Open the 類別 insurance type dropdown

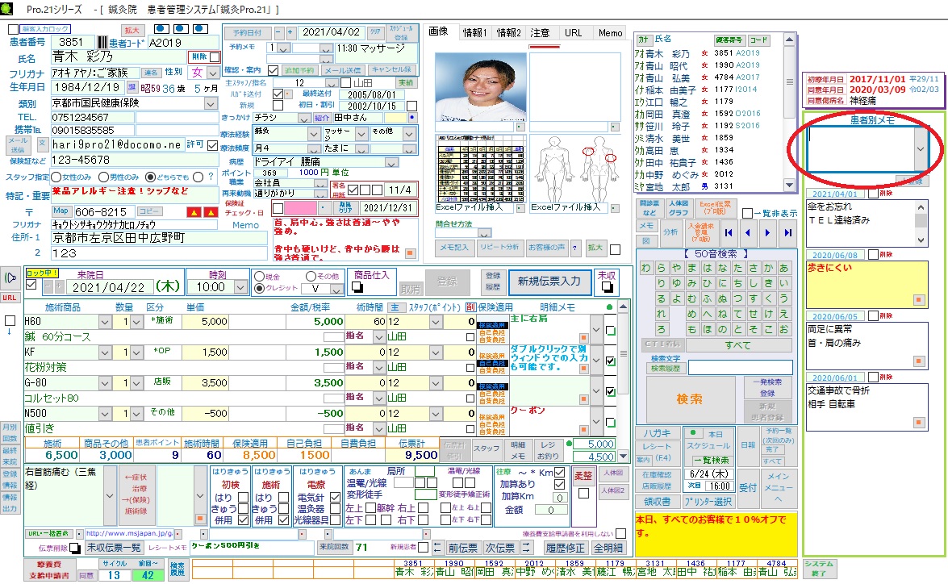[x=211, y=103]
